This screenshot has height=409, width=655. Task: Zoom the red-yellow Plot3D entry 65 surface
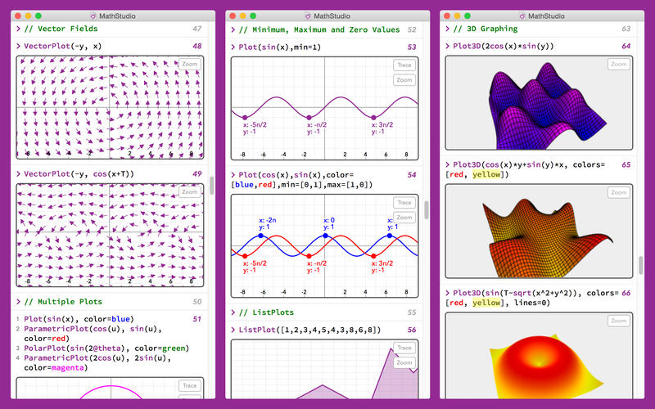point(618,193)
